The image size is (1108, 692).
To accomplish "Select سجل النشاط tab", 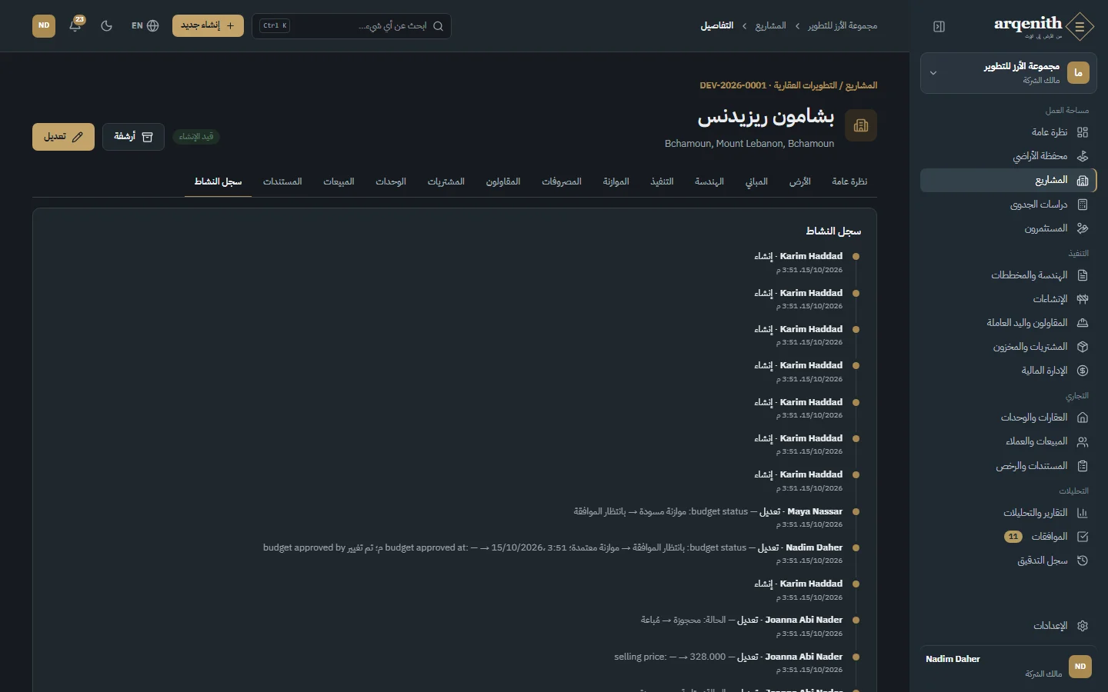I will point(218,181).
